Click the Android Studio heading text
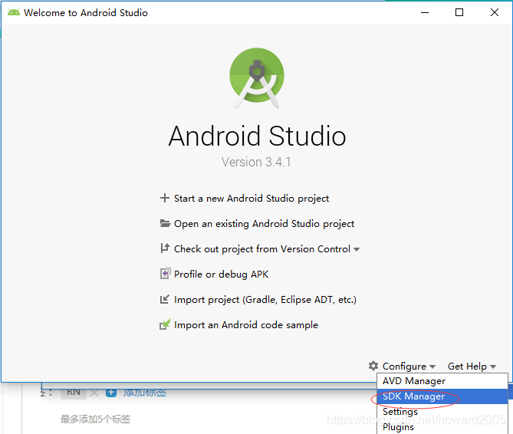Viewport: 513px width, 434px height. click(257, 136)
